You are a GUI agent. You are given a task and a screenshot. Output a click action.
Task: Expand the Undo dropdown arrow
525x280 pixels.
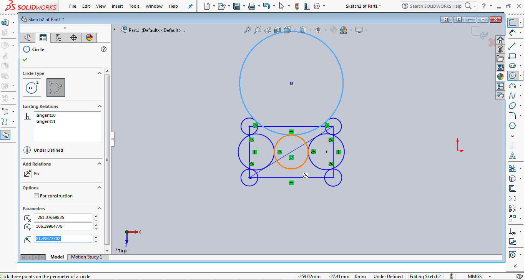tap(274, 6)
